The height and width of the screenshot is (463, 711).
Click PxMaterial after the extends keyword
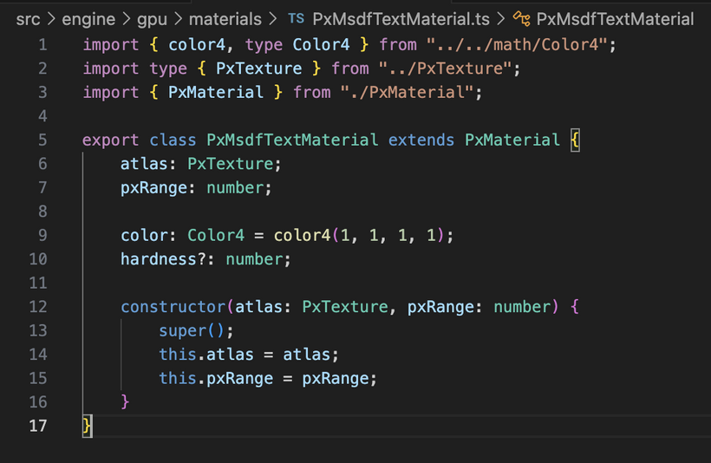[512, 140]
